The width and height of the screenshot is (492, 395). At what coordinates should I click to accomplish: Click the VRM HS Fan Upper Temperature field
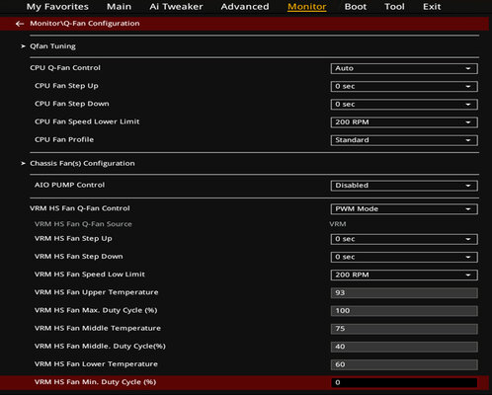click(404, 293)
